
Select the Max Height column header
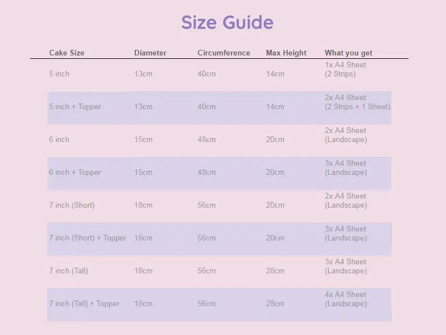[286, 53]
